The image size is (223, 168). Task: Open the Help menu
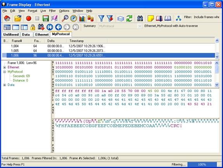(89, 11)
